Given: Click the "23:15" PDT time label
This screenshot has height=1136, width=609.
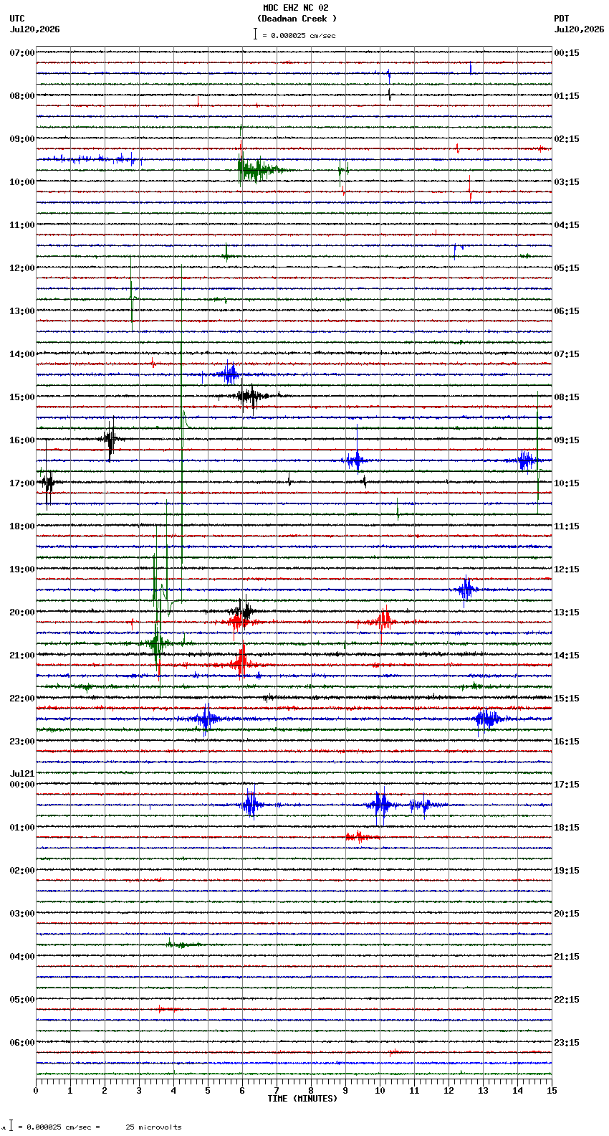Looking at the screenshot, I should 567,1043.
